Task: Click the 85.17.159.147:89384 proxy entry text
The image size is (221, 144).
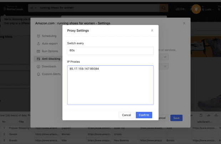Action: (x=84, y=69)
